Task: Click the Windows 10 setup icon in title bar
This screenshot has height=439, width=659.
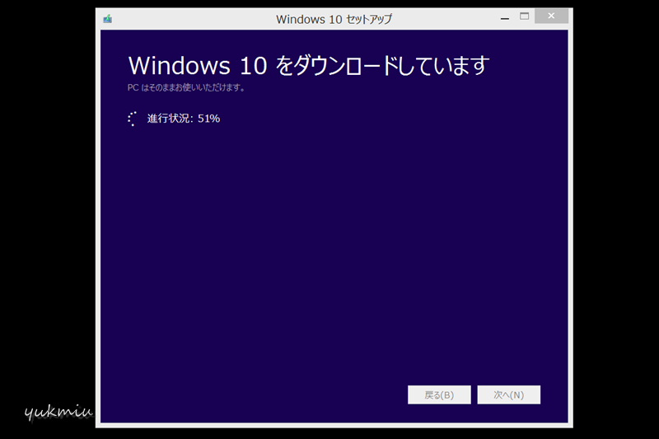Action: click(x=108, y=19)
